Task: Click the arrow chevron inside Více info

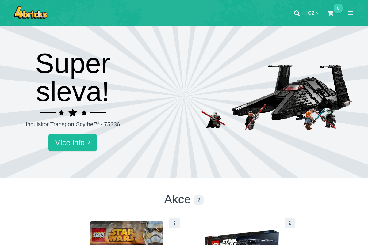Action: [x=89, y=142]
